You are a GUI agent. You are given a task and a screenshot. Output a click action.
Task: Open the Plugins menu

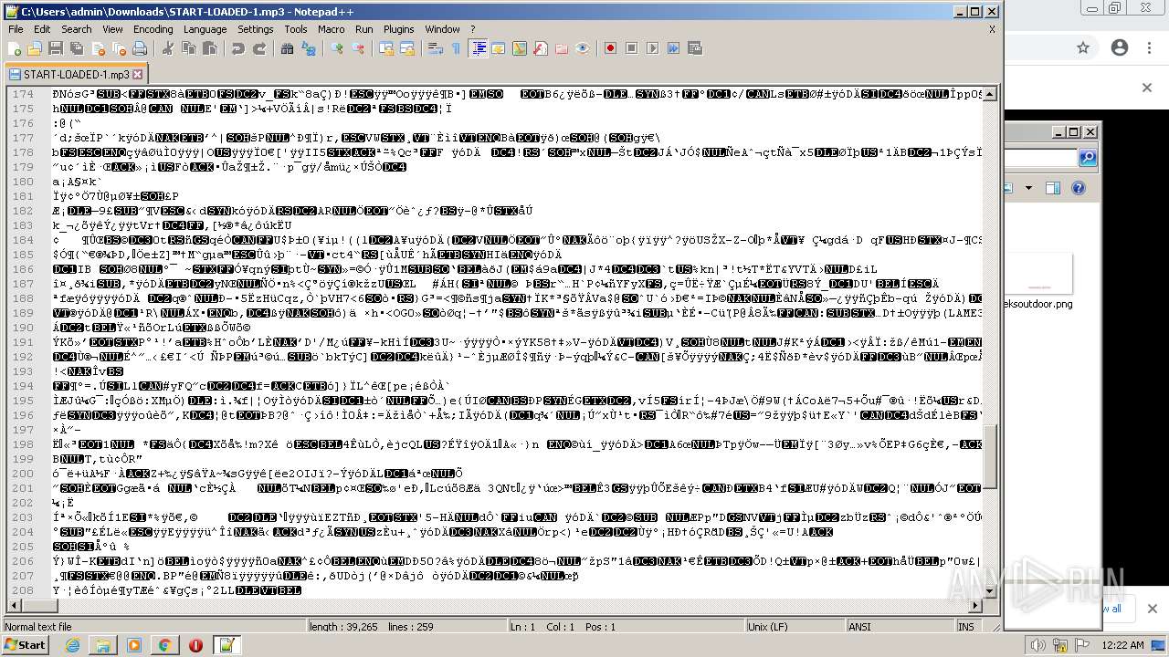coord(398,29)
